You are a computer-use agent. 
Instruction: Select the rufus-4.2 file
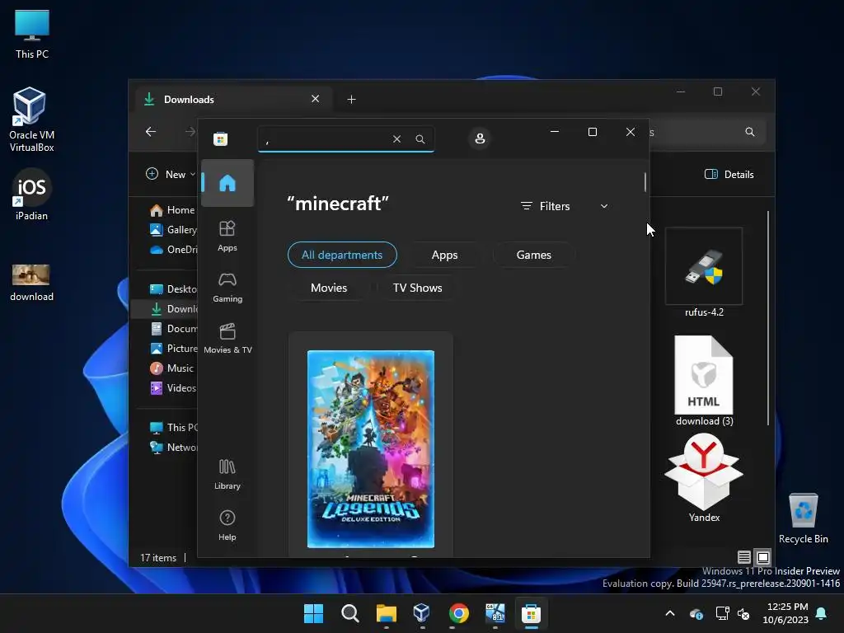pos(704,272)
